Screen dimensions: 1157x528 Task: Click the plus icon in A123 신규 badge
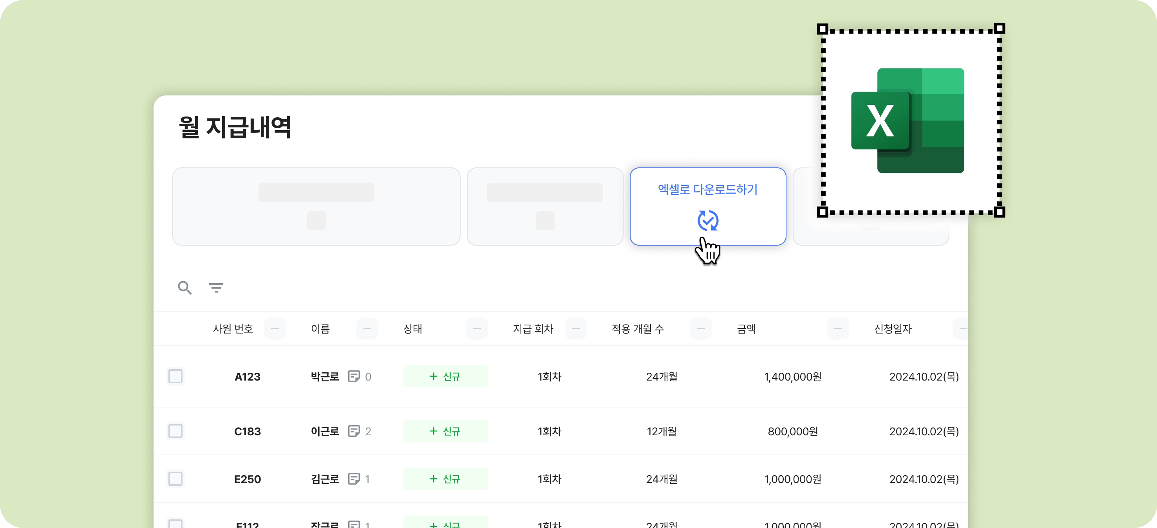(x=434, y=376)
